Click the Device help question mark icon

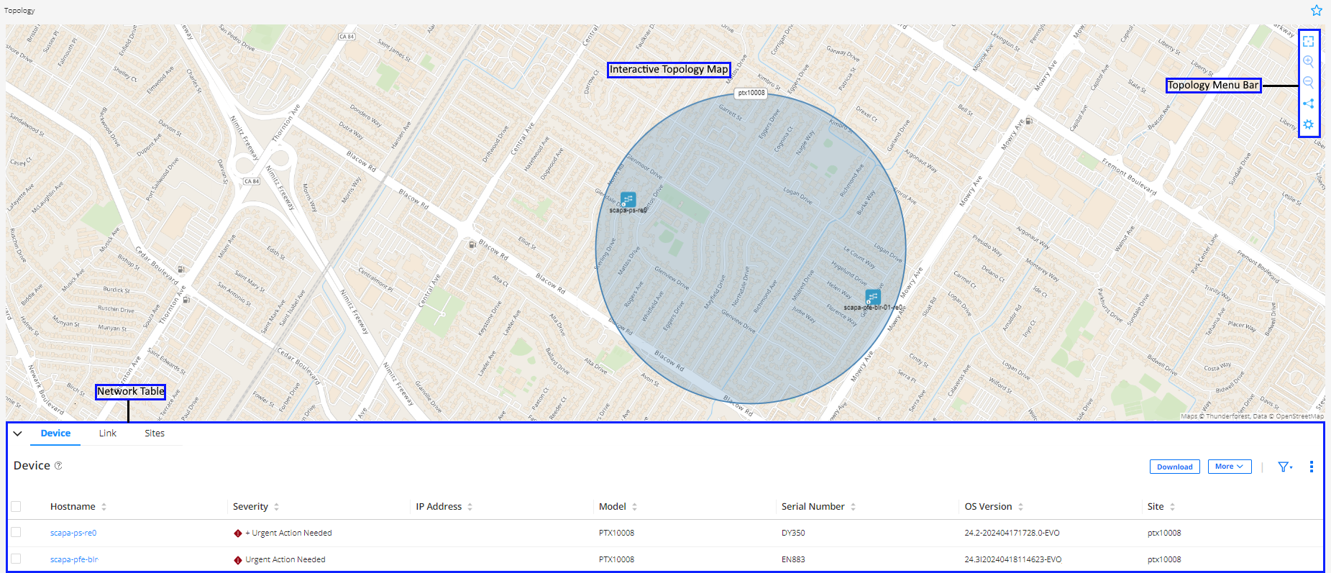point(58,466)
